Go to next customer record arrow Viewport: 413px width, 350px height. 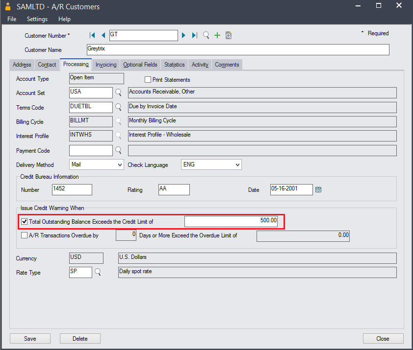pos(183,35)
